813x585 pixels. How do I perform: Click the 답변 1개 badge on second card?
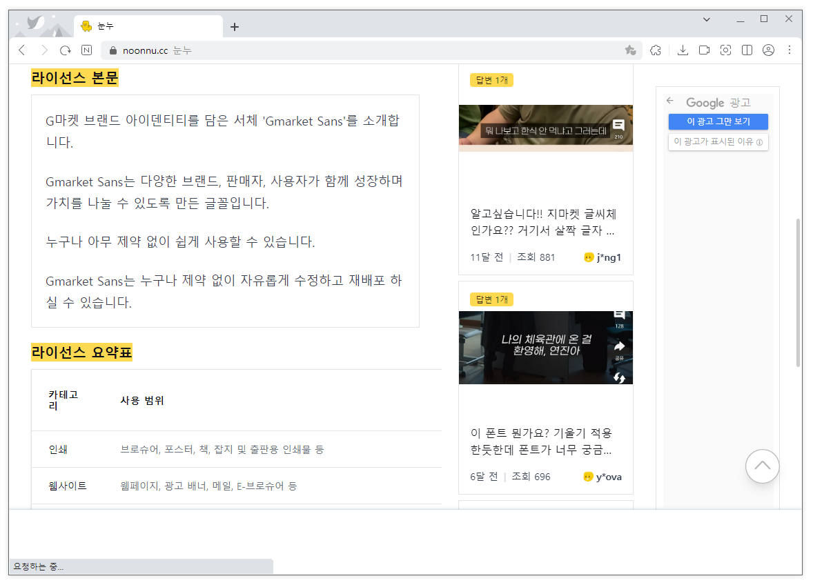(x=491, y=299)
